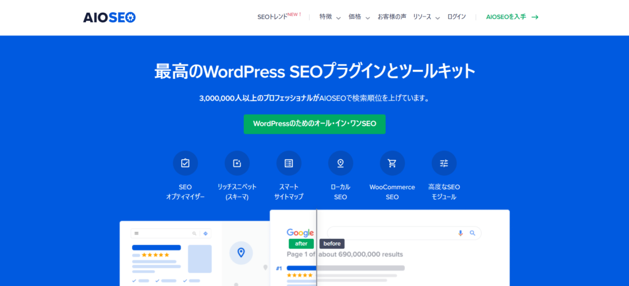Go to お客様の声 page
Viewport: 629px width, 286px height.
coord(392,17)
